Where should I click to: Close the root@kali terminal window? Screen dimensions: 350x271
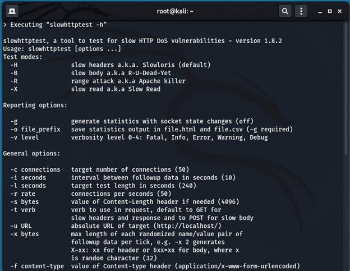342,11
